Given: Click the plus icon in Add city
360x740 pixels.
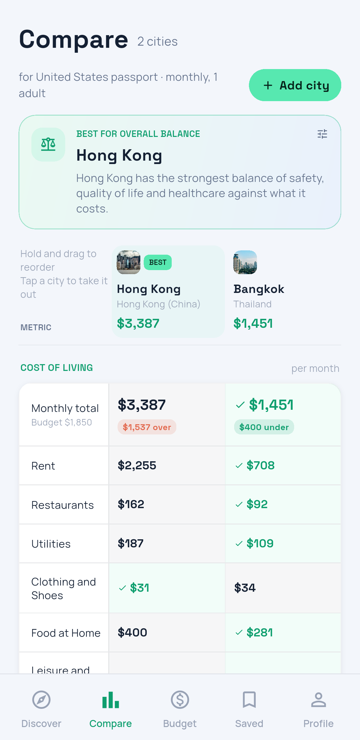Looking at the screenshot, I should pyautogui.click(x=268, y=85).
